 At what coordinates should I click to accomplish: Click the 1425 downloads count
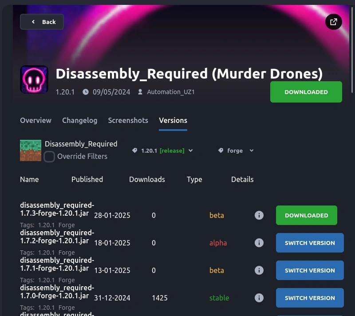pos(160,298)
